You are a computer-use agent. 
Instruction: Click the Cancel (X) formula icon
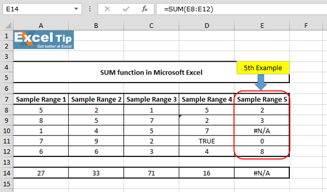point(107,9)
